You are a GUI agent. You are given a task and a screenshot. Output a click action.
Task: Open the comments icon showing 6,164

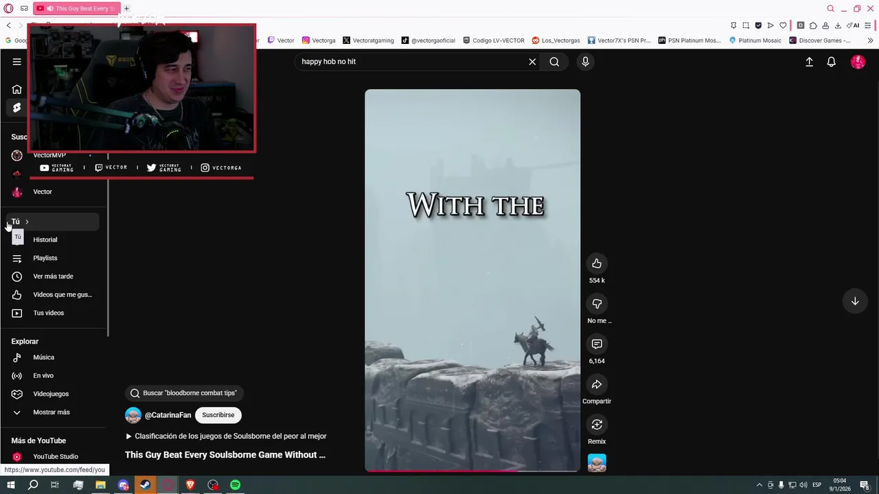597,344
